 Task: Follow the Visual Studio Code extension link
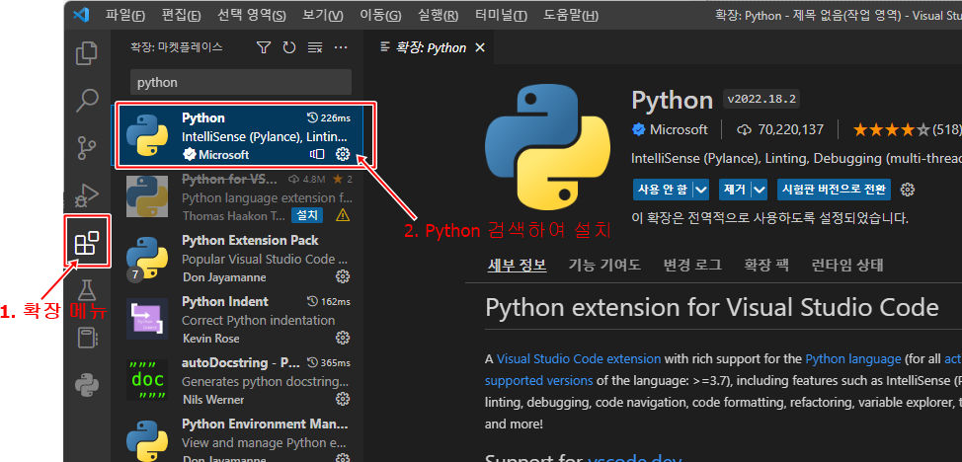(x=579, y=359)
